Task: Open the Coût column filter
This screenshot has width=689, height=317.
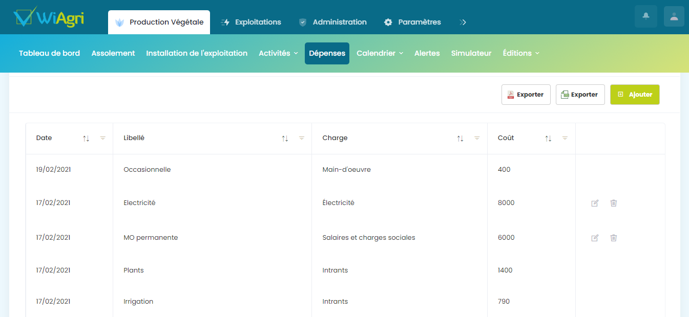Action: tap(565, 138)
